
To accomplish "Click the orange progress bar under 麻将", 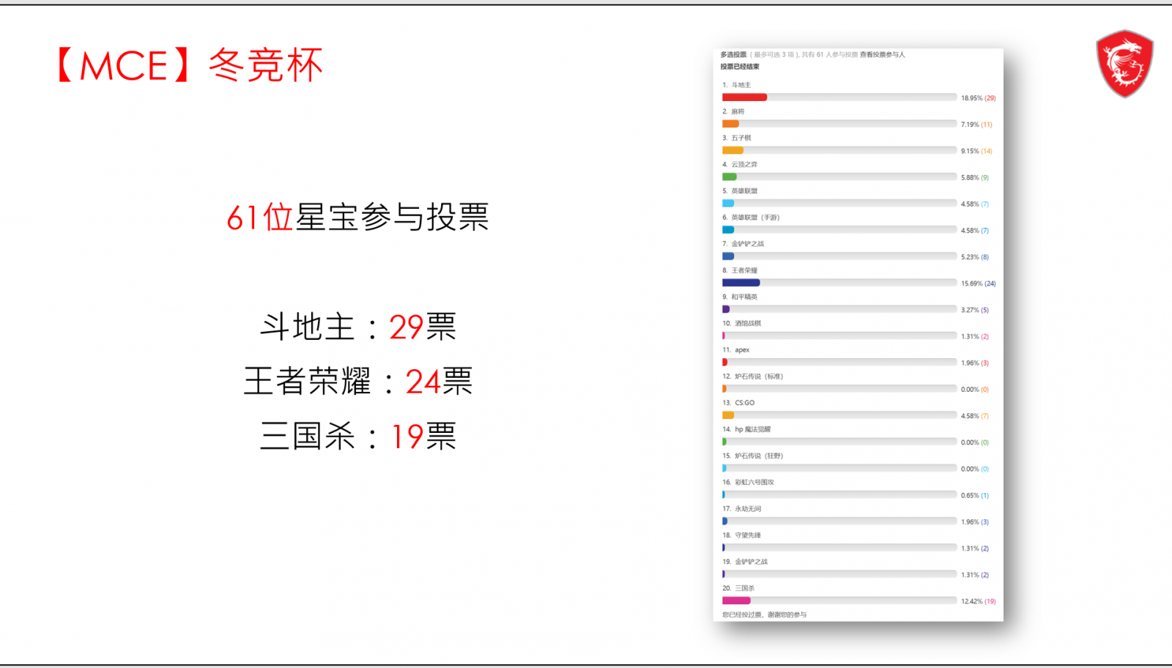I will (730, 124).
